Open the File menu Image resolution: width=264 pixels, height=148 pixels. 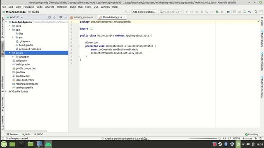tap(4, 7)
